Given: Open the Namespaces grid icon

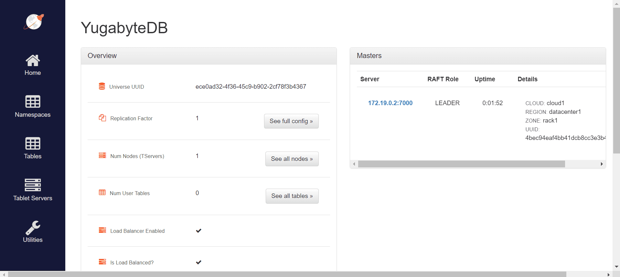Looking at the screenshot, I should [33, 102].
